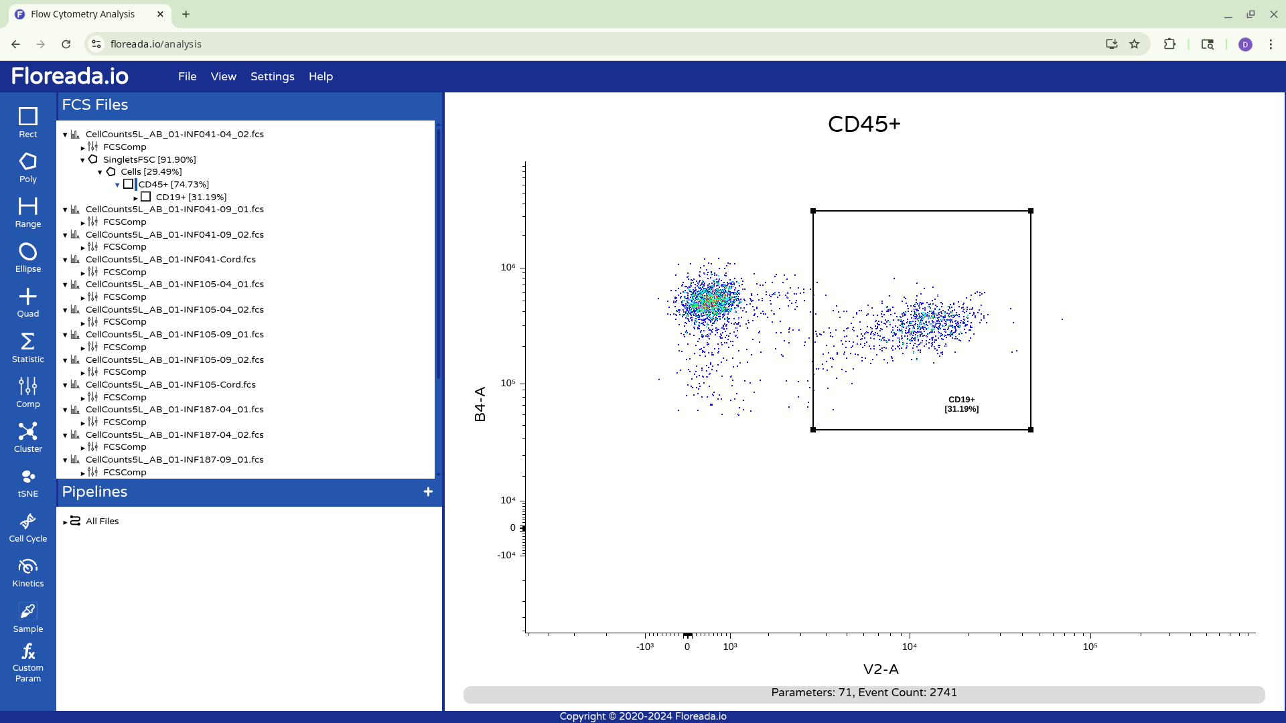Viewport: 1286px width, 723px height.
Task: Choose the Range gate tool
Action: (x=27, y=212)
